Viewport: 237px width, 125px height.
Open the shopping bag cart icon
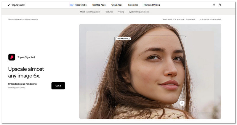(x=220, y=5)
